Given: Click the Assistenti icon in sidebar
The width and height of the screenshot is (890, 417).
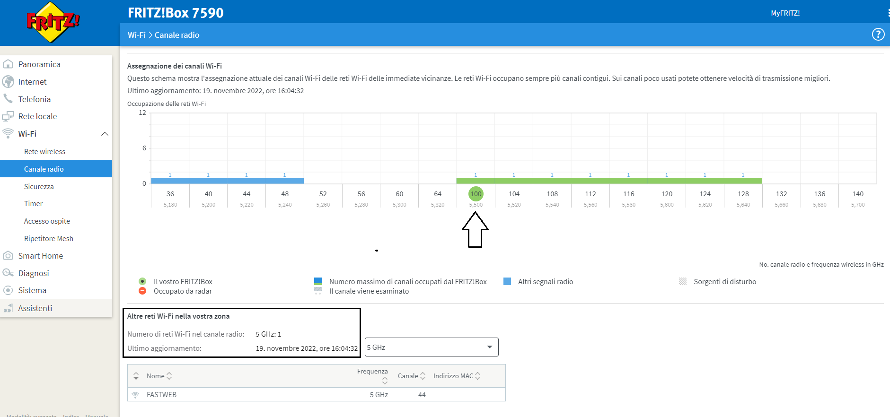Looking at the screenshot, I should pos(8,308).
